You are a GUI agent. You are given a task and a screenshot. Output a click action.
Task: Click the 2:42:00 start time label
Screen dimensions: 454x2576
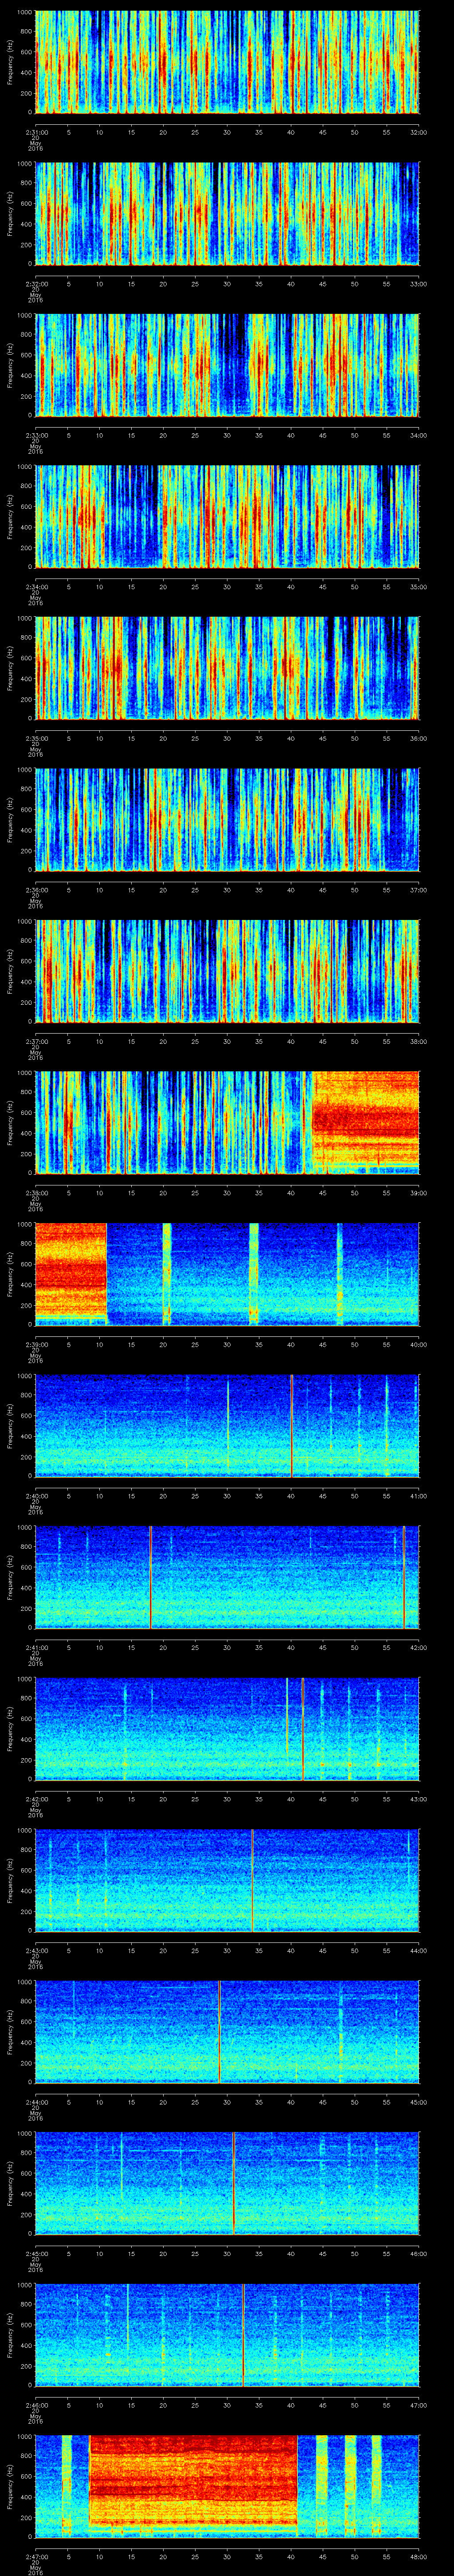click(x=36, y=1798)
